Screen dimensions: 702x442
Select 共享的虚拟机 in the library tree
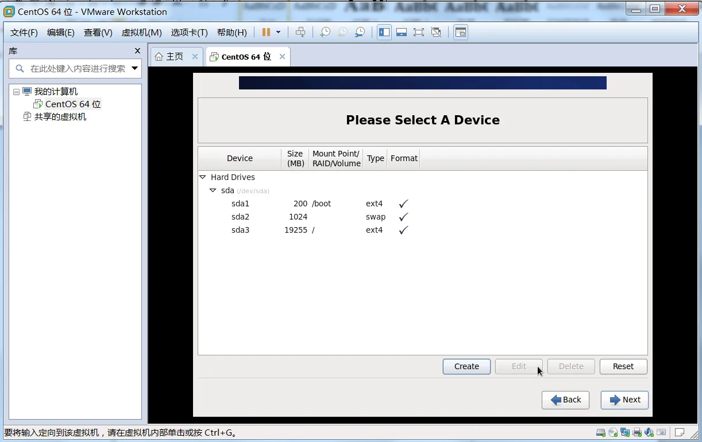60,117
